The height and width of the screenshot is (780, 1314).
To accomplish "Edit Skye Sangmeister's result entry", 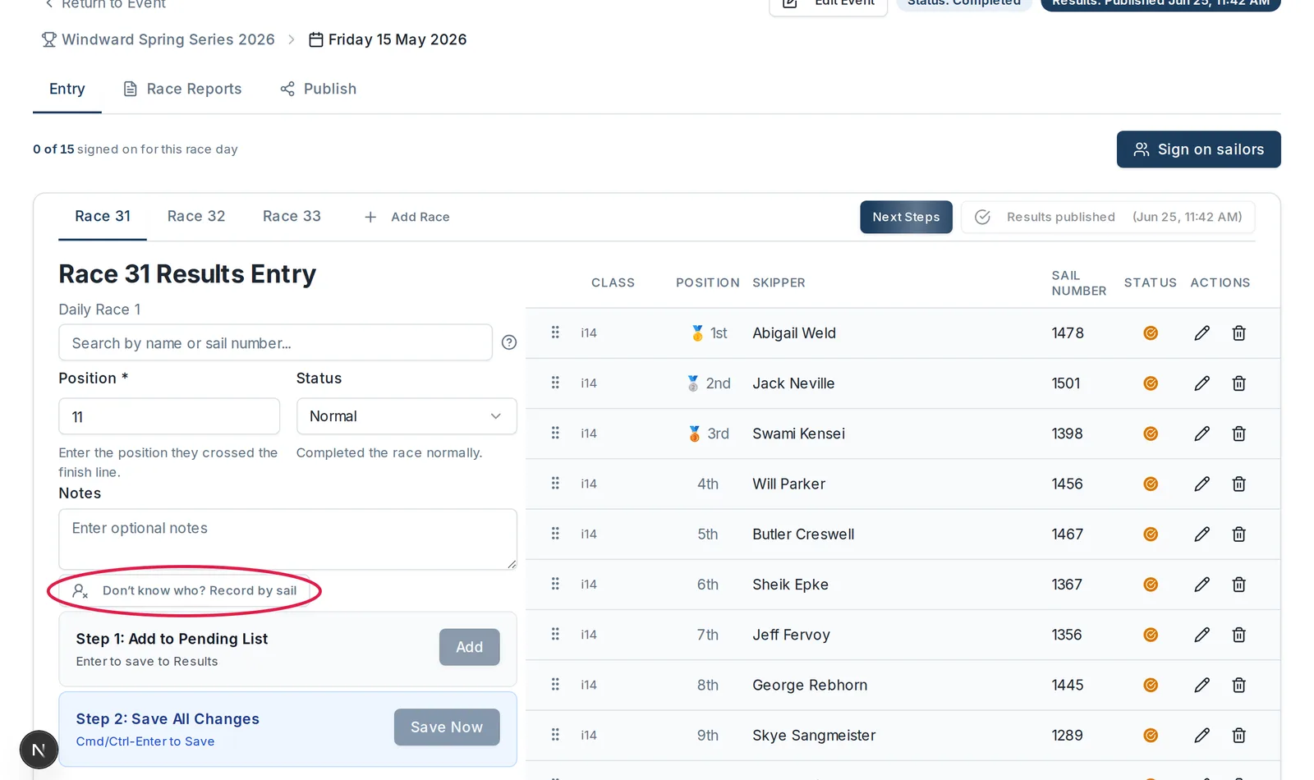I will click(x=1201, y=736).
